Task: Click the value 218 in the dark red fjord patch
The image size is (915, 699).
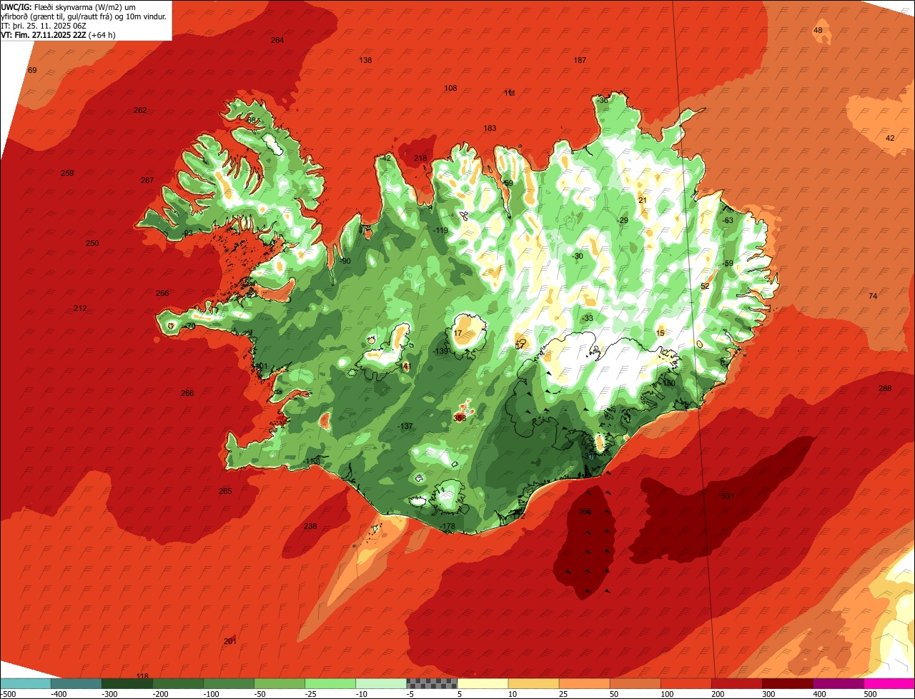Action: click(420, 158)
